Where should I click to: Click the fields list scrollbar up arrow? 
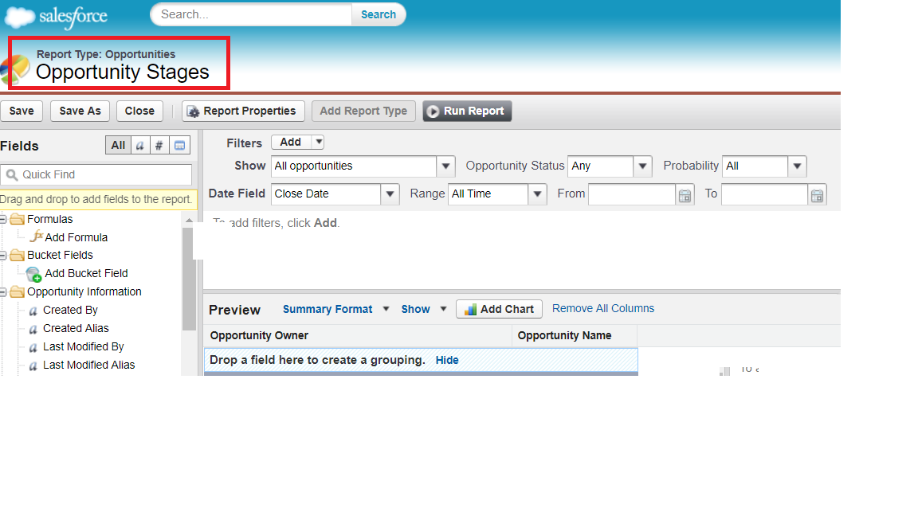pyautogui.click(x=189, y=221)
